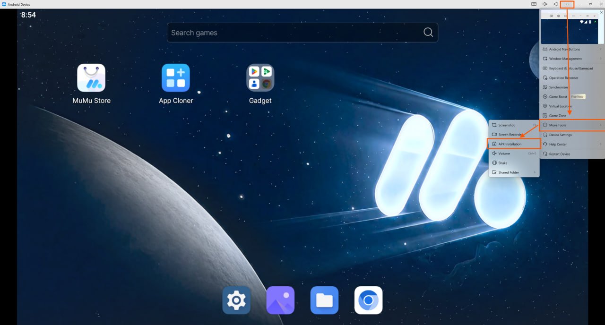The height and width of the screenshot is (325, 605).
Task: Choose APK Installation
Action: [514, 144]
